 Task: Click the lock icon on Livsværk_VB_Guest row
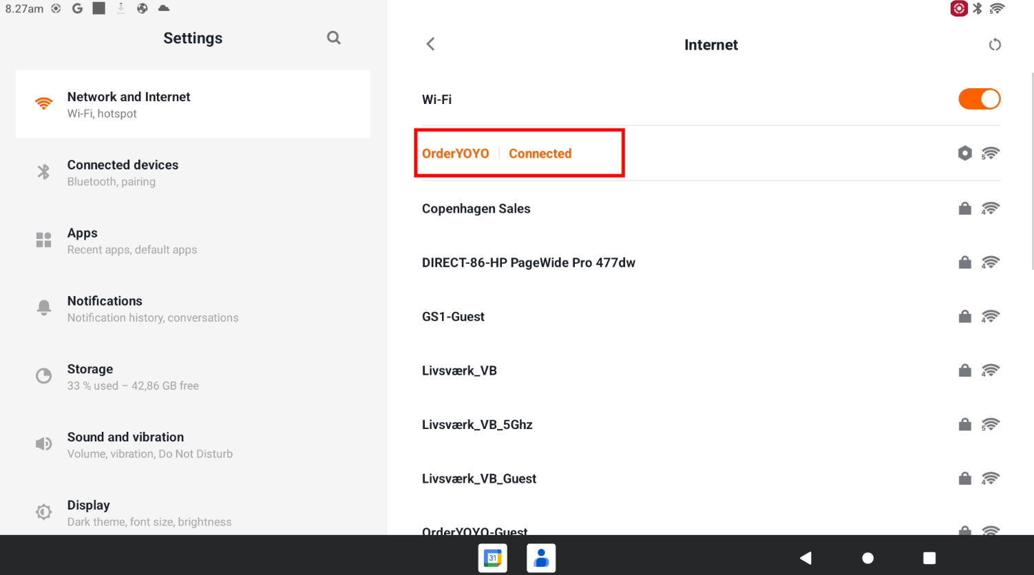click(965, 478)
